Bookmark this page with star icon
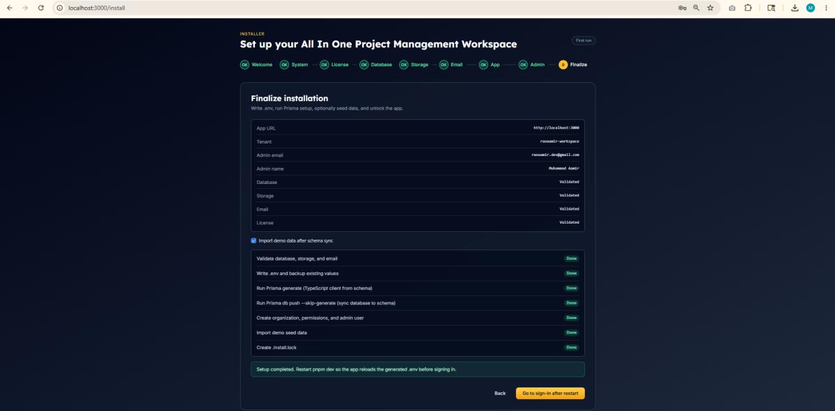This screenshot has width=835, height=411. 710,8
